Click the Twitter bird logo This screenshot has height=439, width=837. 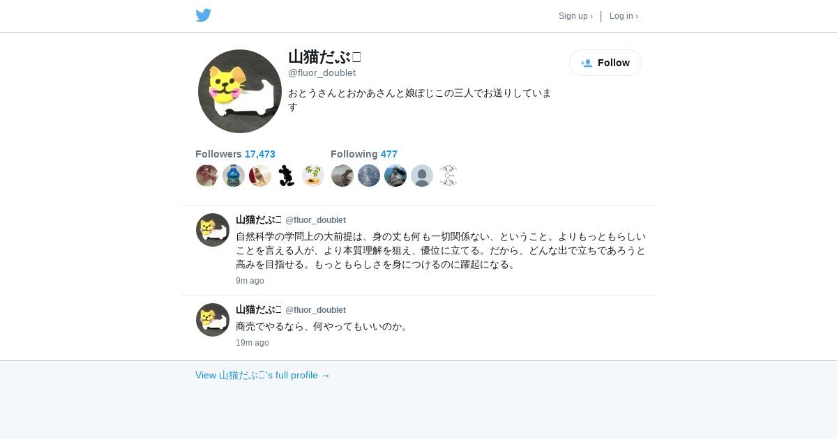(x=204, y=15)
